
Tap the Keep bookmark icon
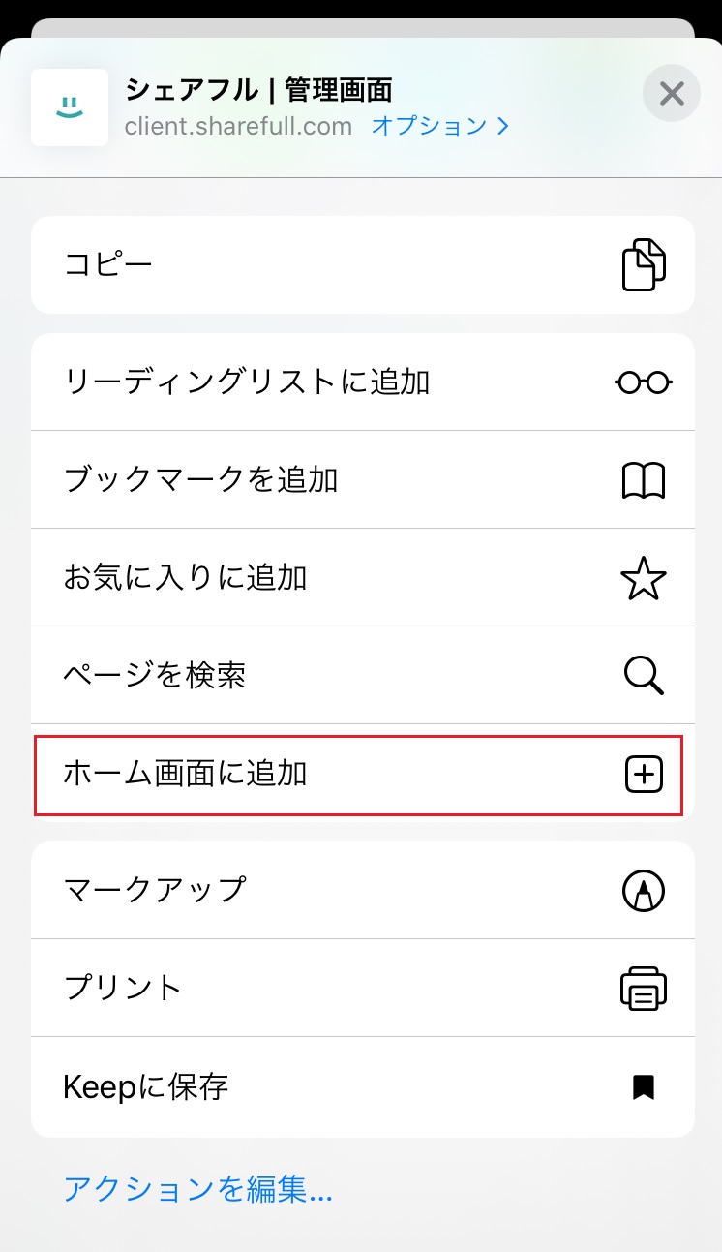(x=643, y=1087)
